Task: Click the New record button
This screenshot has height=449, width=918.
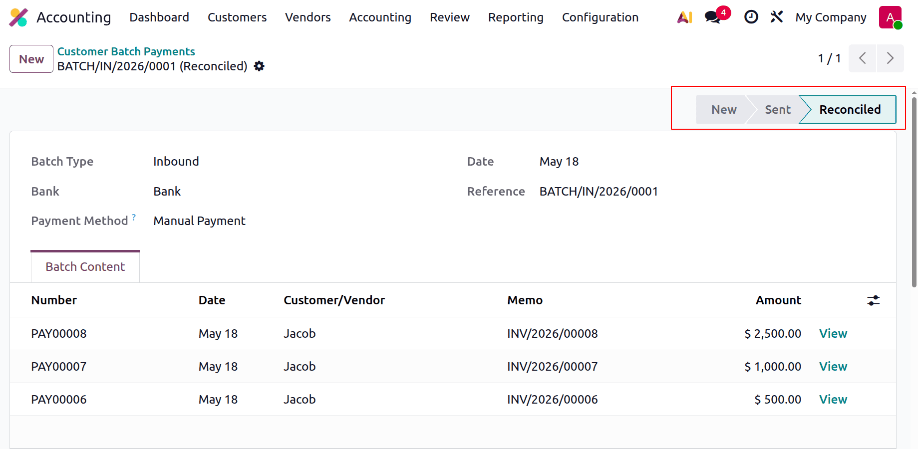Action: pos(31,59)
